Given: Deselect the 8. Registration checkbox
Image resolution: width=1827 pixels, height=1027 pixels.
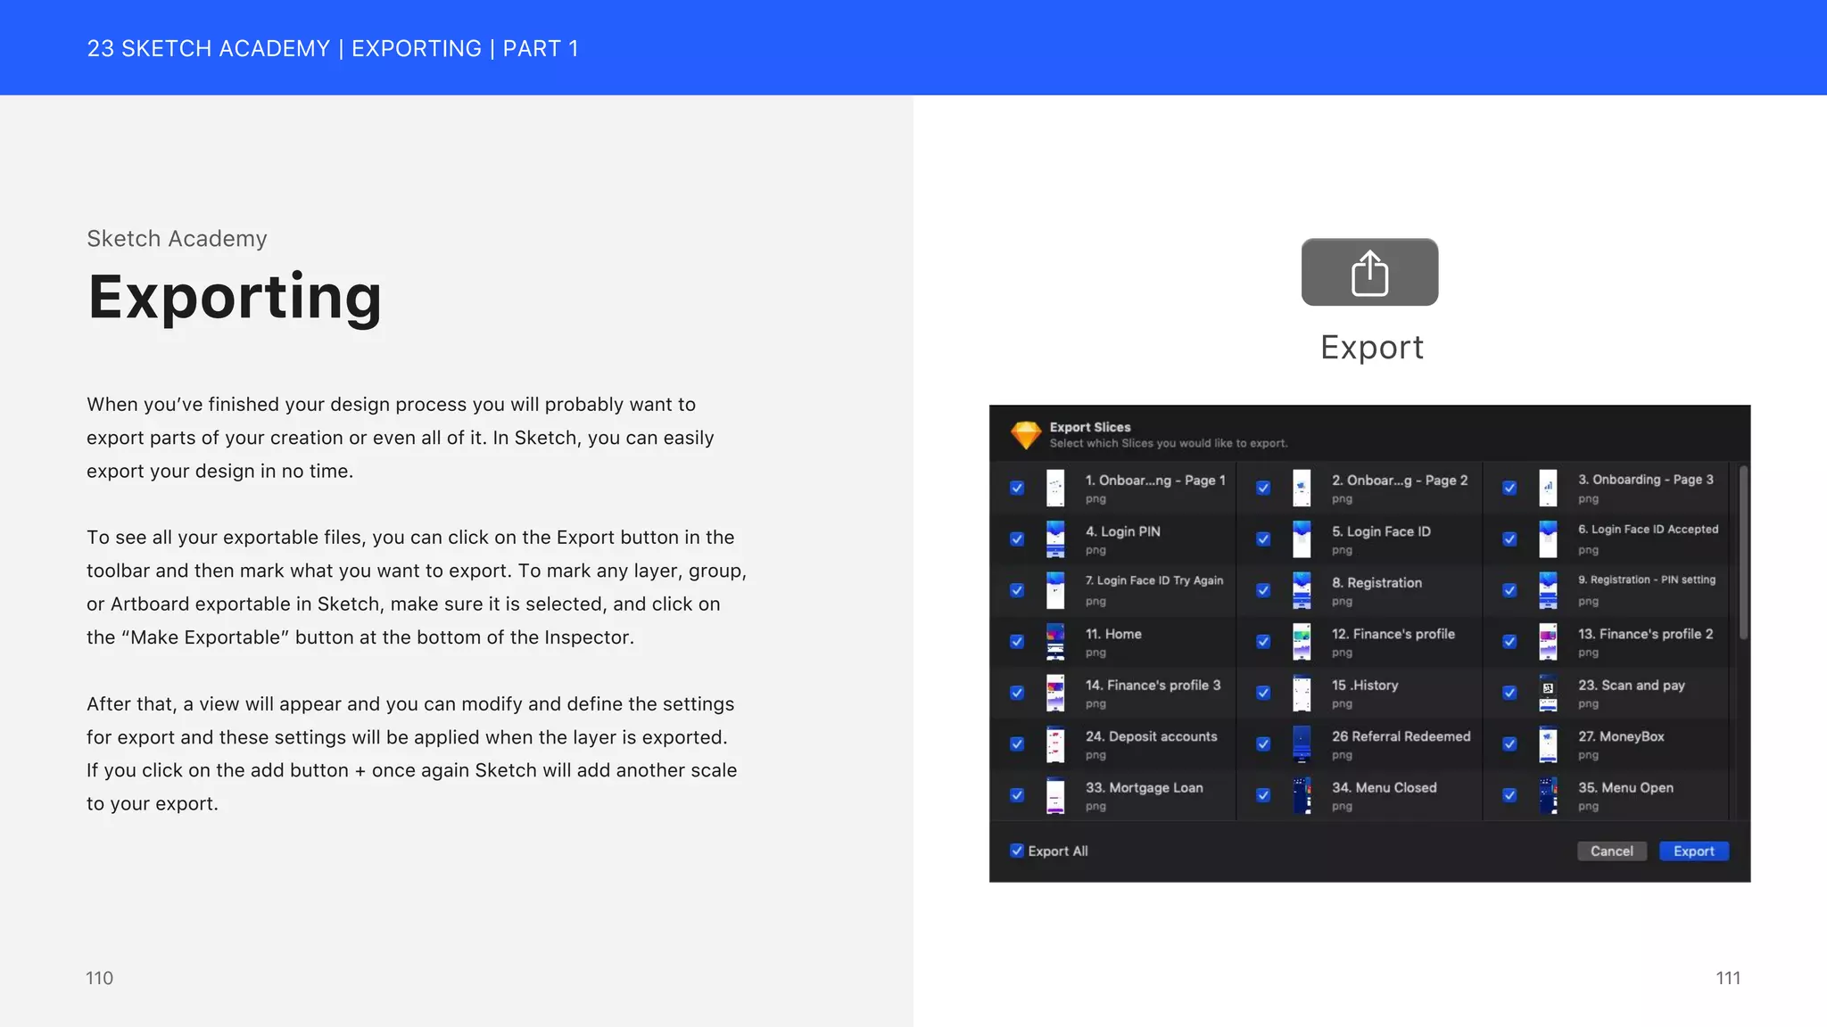Looking at the screenshot, I should click(1263, 590).
